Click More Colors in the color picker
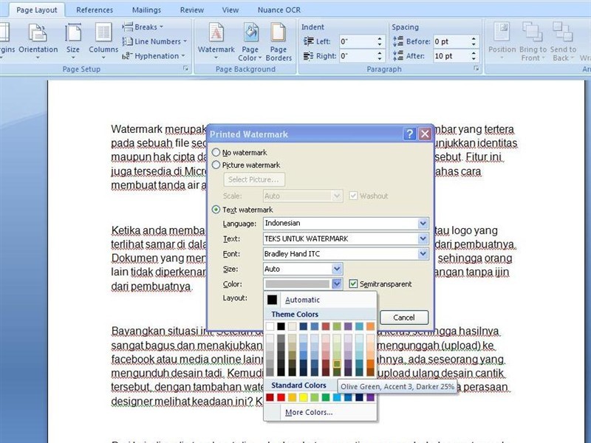 [x=310, y=412]
